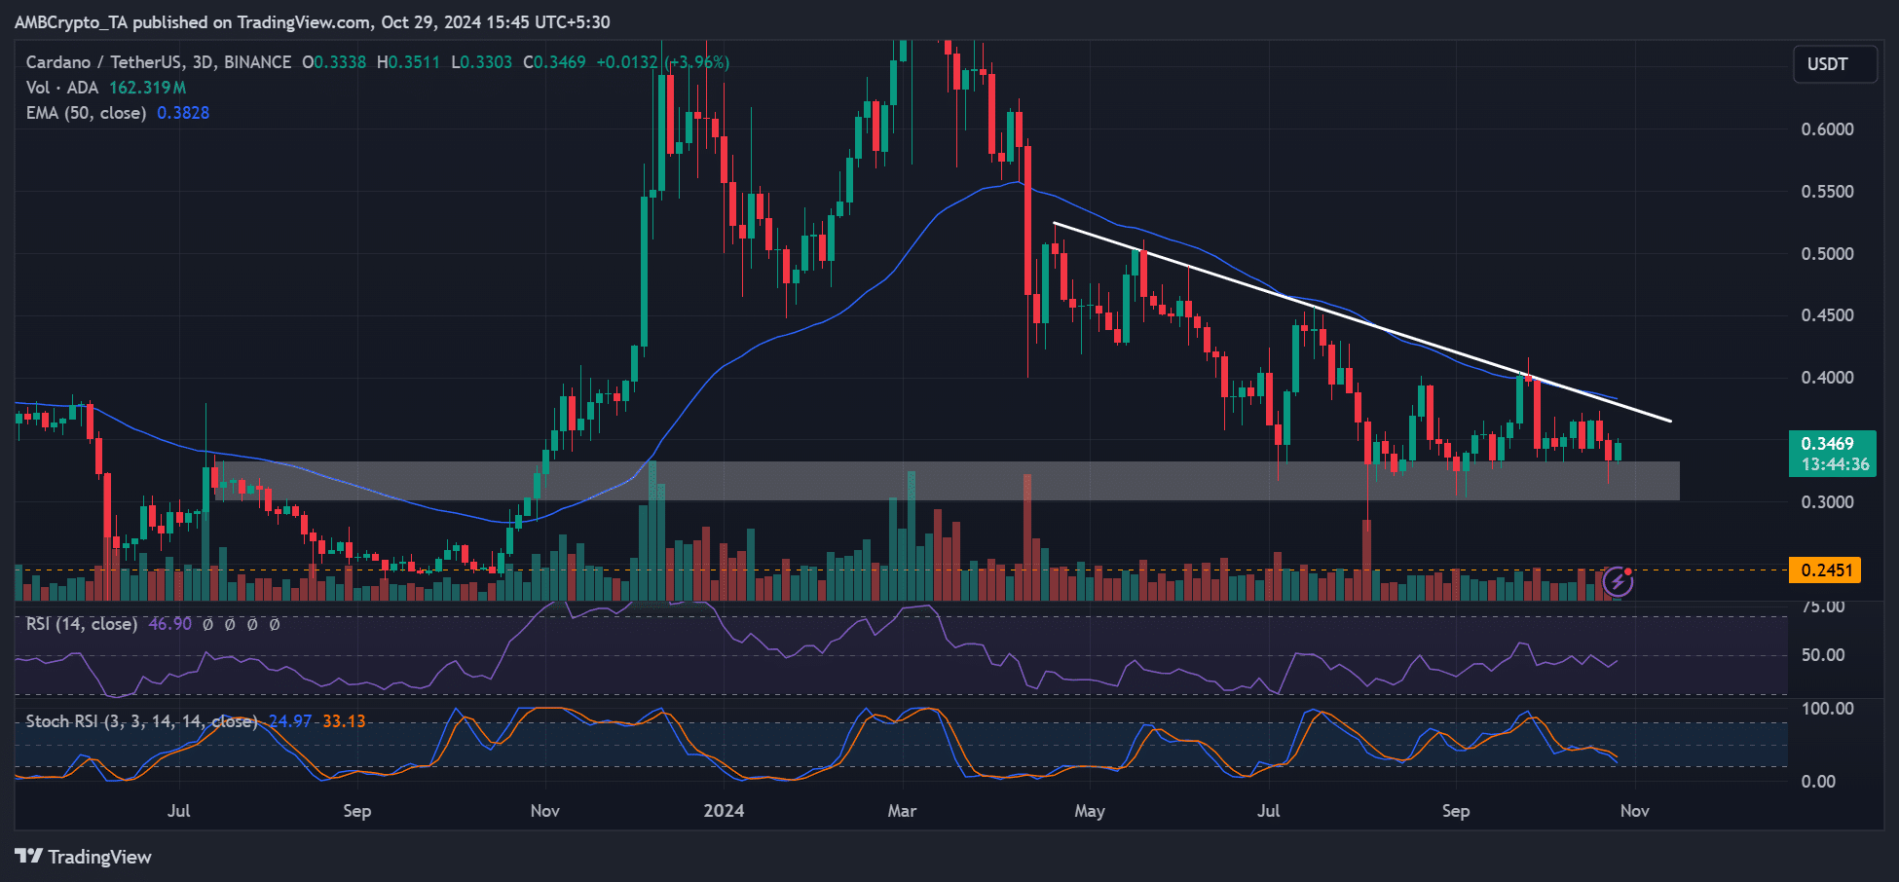Image resolution: width=1899 pixels, height=882 pixels.
Task: Click the purple RSI value 46.90
Action: pos(169,624)
